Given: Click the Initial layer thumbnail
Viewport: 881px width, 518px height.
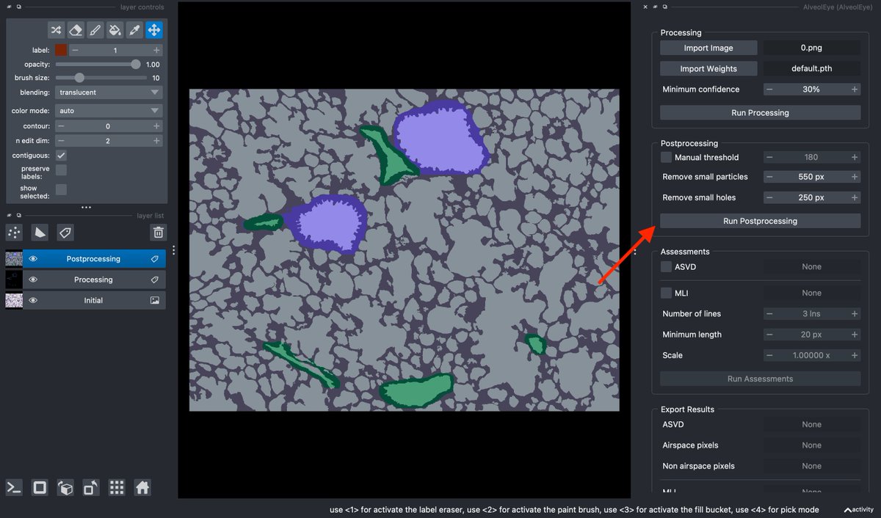Looking at the screenshot, I should pyautogui.click(x=14, y=300).
